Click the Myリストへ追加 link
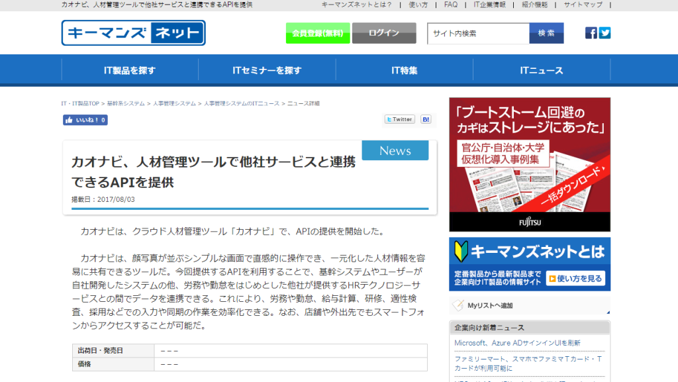 tap(490, 305)
